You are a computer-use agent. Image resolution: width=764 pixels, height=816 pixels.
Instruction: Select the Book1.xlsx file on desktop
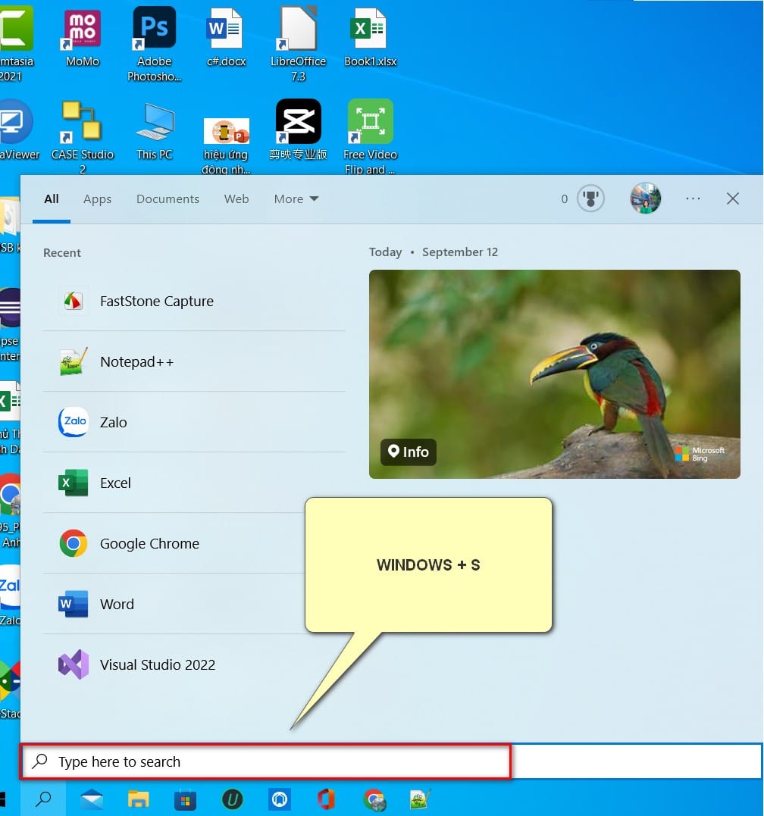pyautogui.click(x=370, y=37)
